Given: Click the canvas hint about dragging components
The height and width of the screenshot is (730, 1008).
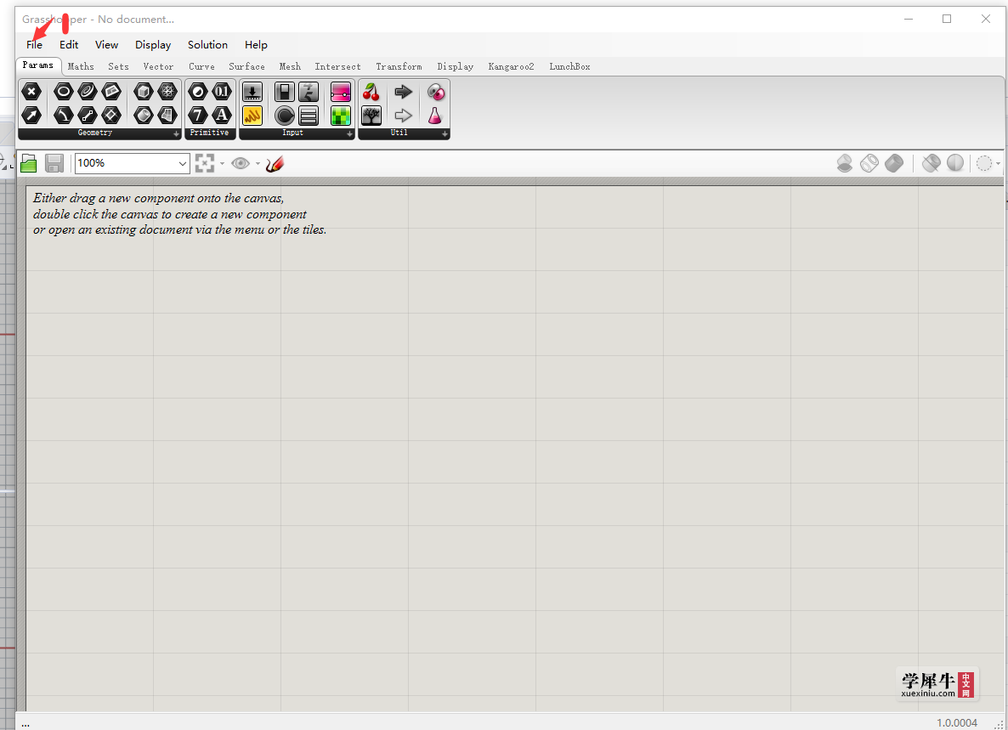Looking at the screenshot, I should click(x=179, y=214).
